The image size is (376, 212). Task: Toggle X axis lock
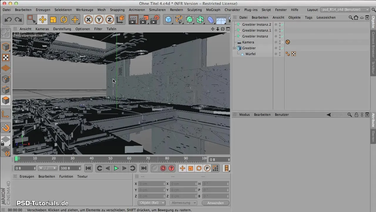pyautogui.click(x=88, y=20)
